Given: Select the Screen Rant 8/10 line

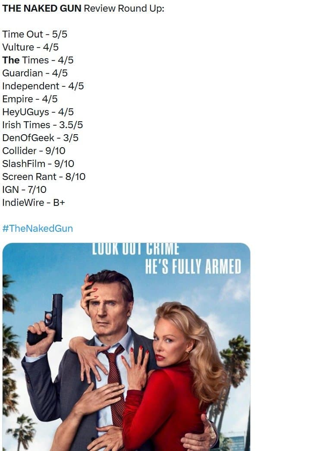Looking at the screenshot, I should (x=44, y=177).
